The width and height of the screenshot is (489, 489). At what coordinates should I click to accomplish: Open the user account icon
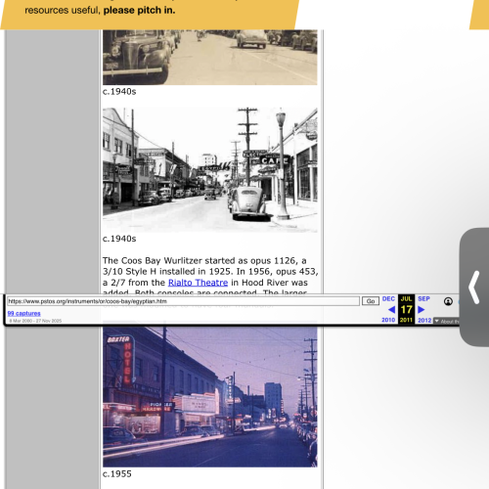click(448, 301)
